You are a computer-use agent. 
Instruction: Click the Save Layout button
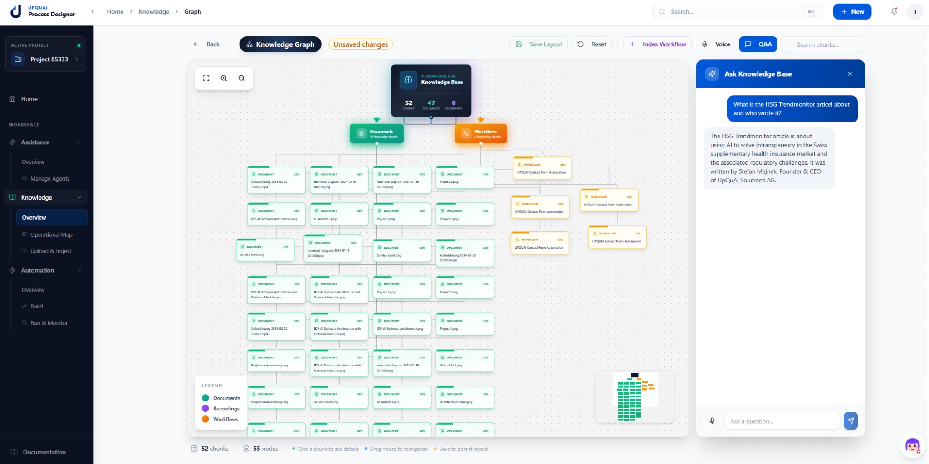[538, 44]
